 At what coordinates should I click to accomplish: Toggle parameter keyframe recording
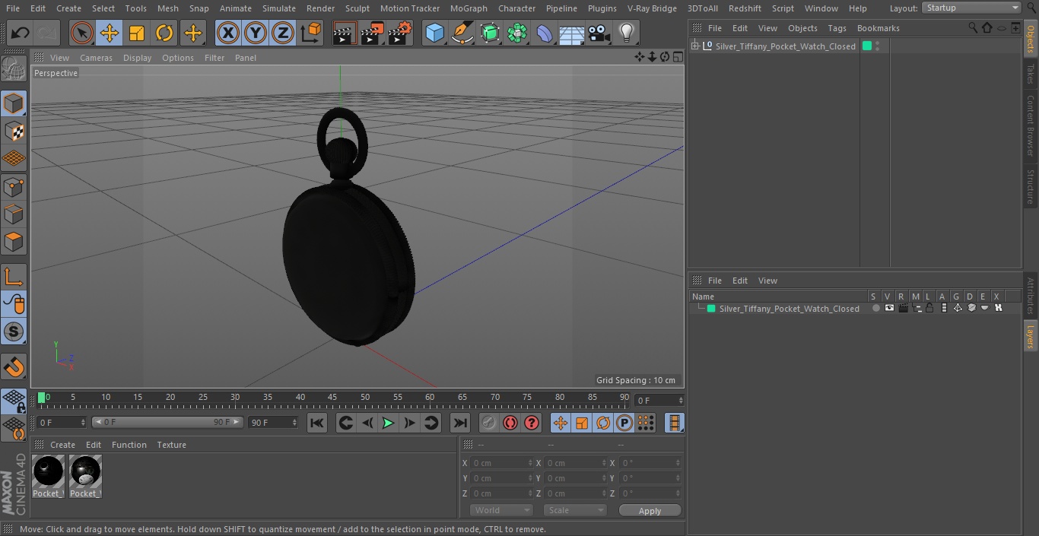pos(624,423)
